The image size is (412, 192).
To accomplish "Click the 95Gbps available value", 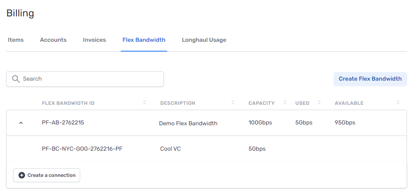I will [345, 122].
